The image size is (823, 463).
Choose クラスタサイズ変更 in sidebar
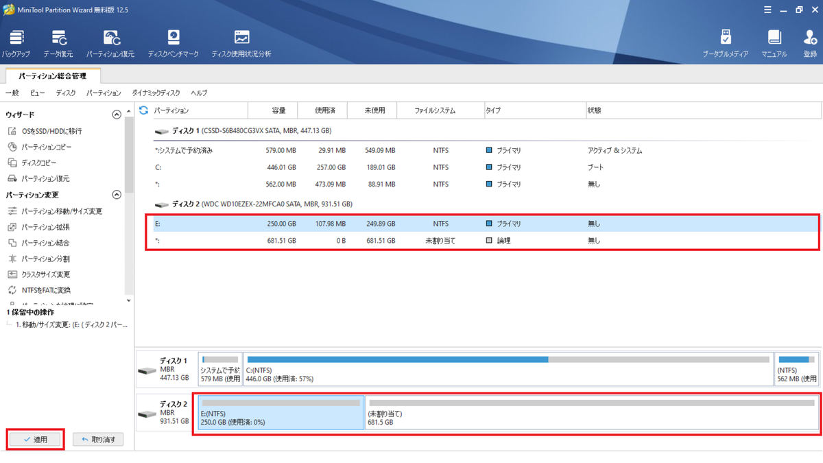(39, 274)
